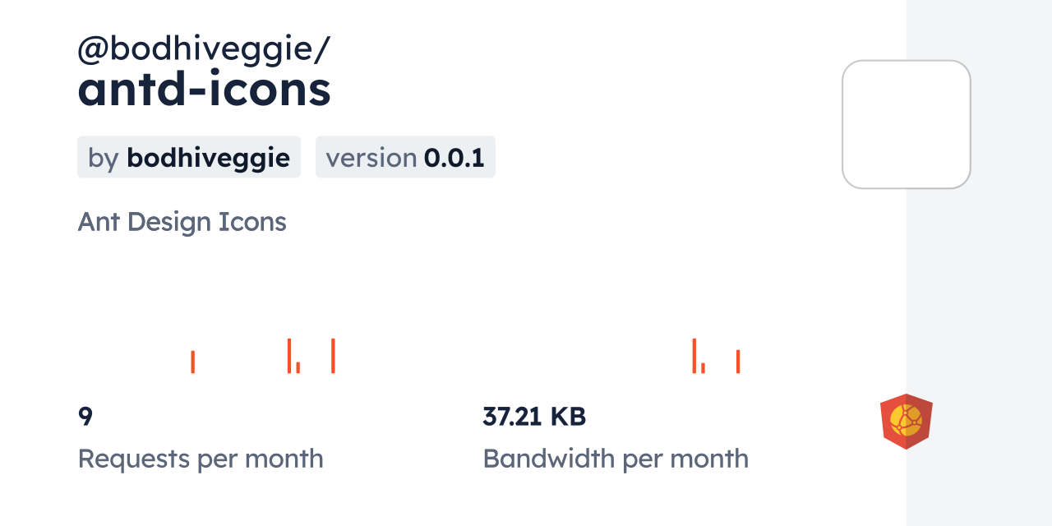1052x526 pixels.
Task: Select the rightmost bar in requests chart
Action: pyautogui.click(x=333, y=356)
